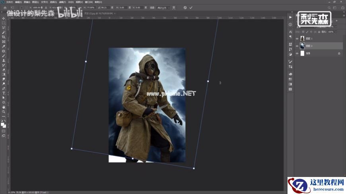The height and width of the screenshot is (194, 346).
Task: Toggle link between width and height
Action: pos(80,8)
